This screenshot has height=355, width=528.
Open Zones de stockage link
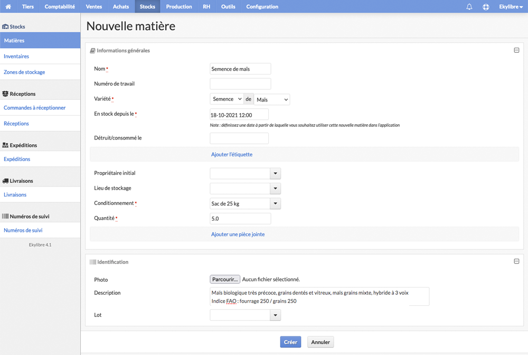(x=40, y=72)
